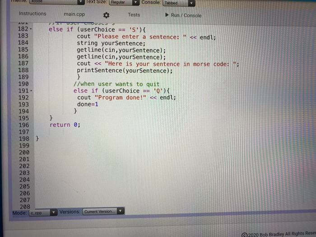Place cursor on 'return 0;' line
The width and height of the screenshot is (316, 237).
(65, 125)
